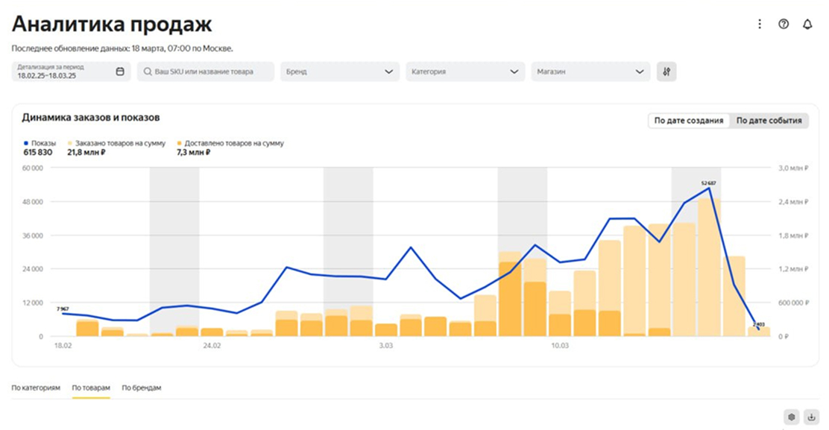Click the calendar icon in period field
This screenshot has height=430, width=829.
pyautogui.click(x=120, y=72)
